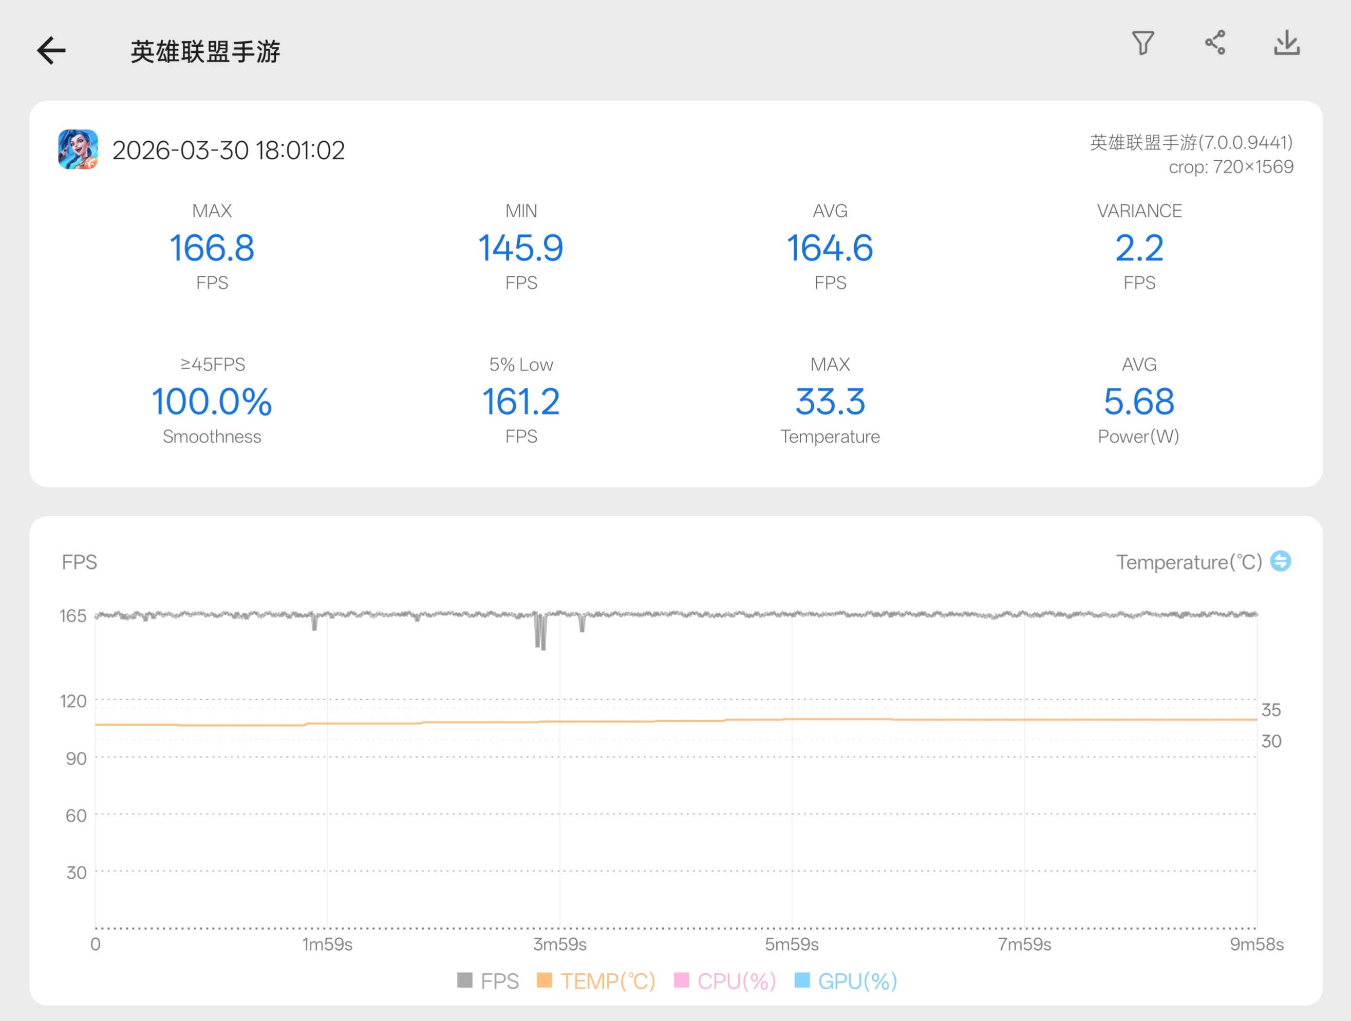Image resolution: width=1351 pixels, height=1021 pixels.
Task: Tap the League of Legends game icon
Action: click(78, 149)
